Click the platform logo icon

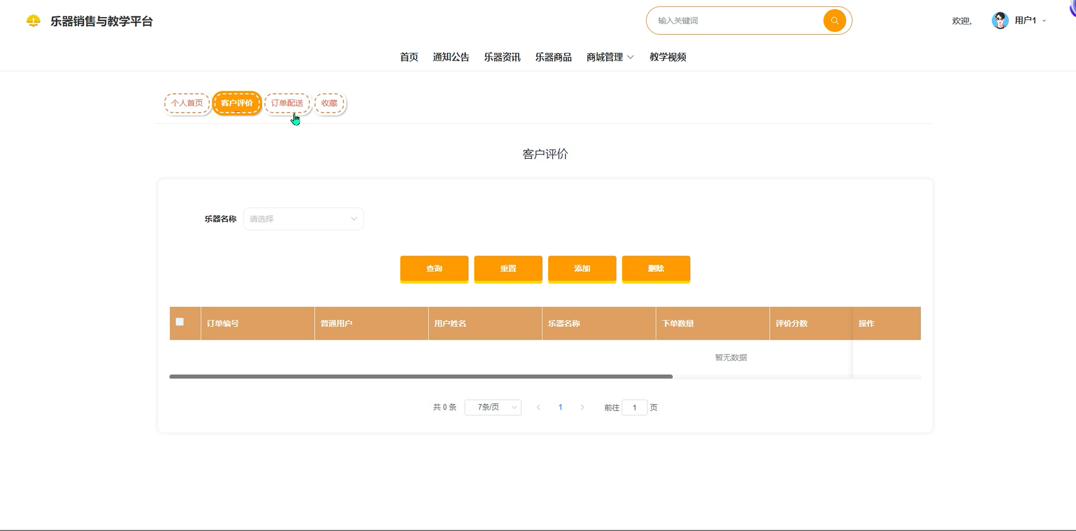tap(33, 20)
